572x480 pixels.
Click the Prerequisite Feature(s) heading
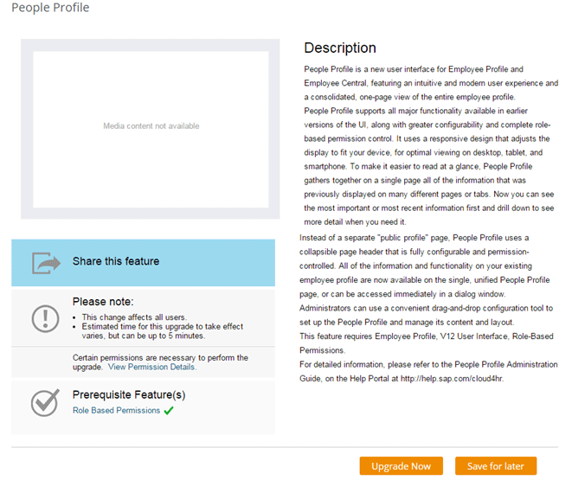(129, 394)
